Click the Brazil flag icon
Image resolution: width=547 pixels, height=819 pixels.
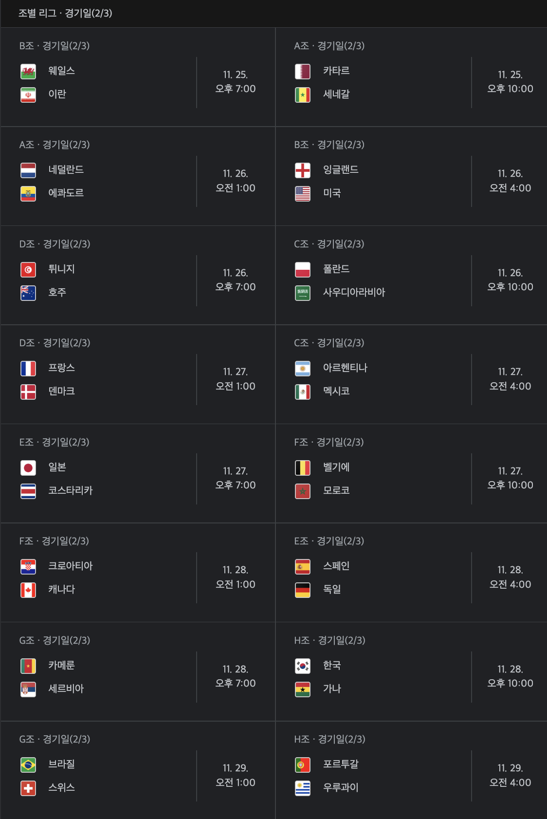[28, 765]
